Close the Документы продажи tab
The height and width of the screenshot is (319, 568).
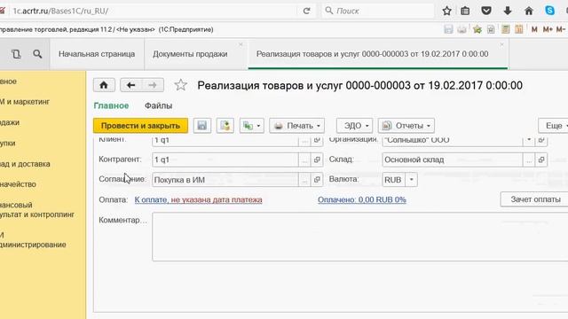click(241, 44)
